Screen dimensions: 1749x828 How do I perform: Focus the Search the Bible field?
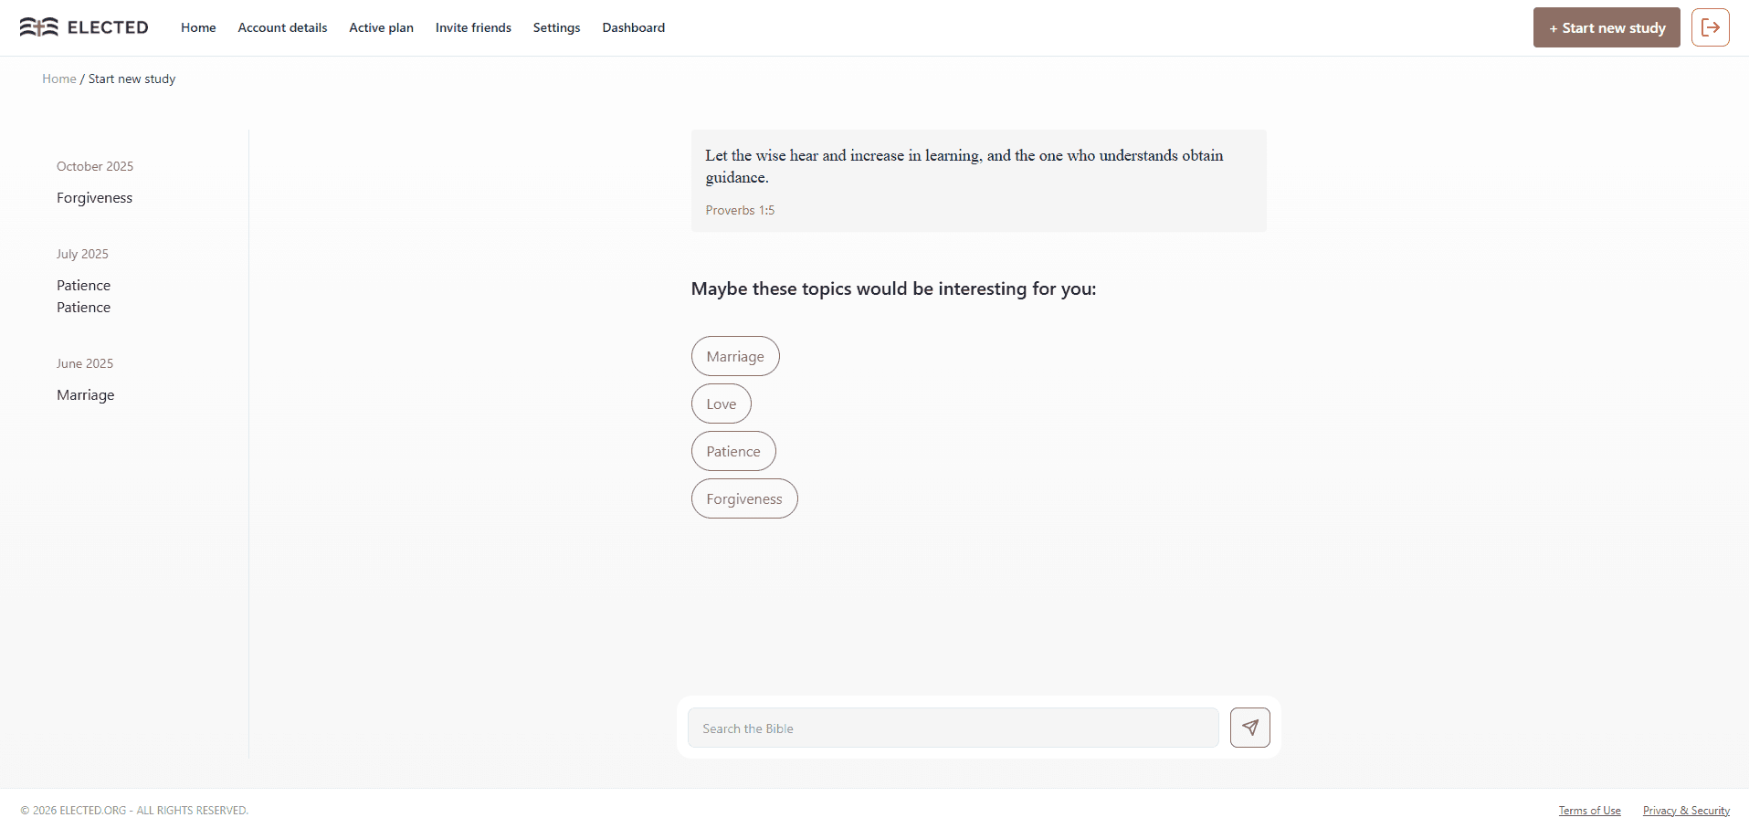[953, 728]
